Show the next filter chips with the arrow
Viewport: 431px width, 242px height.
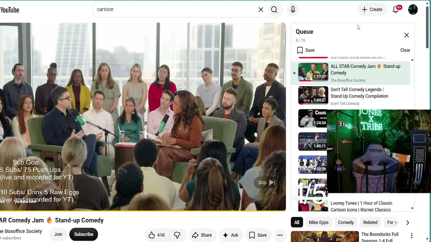[x=407, y=223]
